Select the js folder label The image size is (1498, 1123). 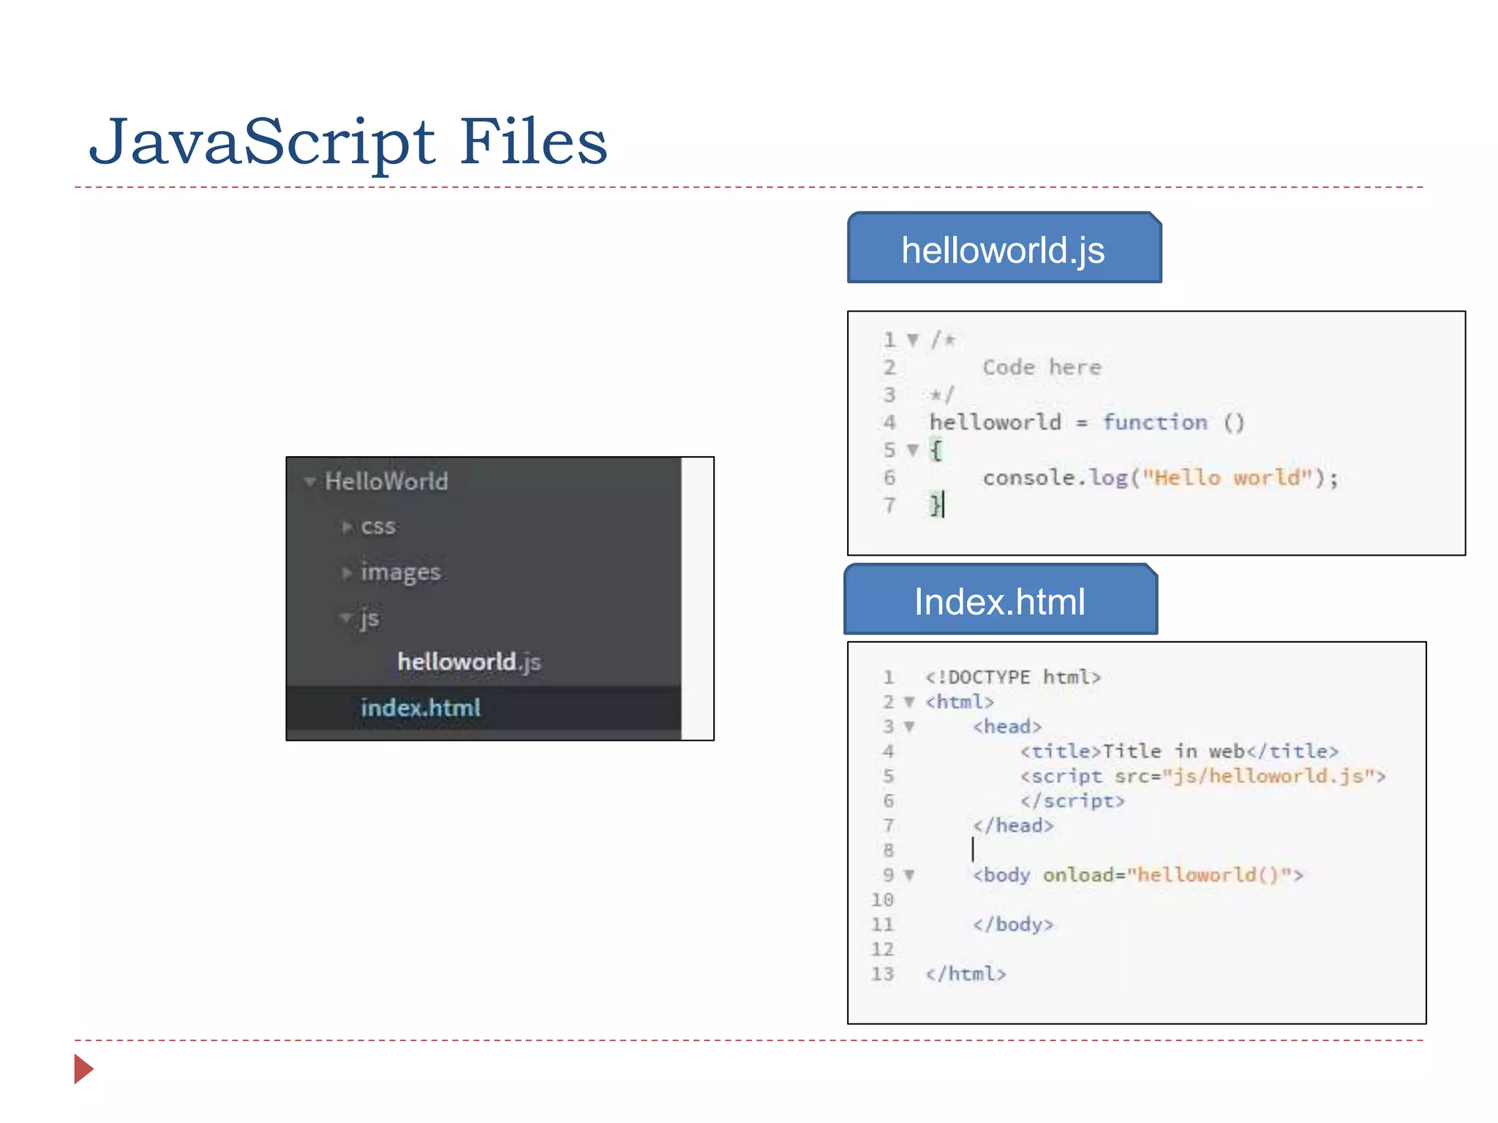pyautogui.click(x=369, y=619)
